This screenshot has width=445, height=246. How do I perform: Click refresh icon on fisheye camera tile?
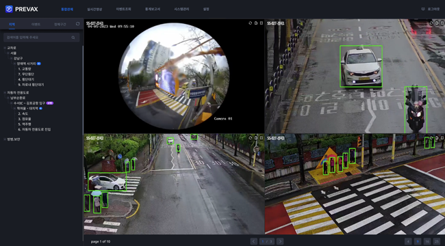(251, 23)
